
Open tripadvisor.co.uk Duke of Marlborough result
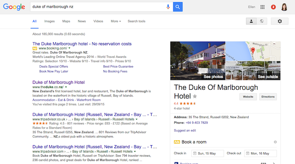[x=94, y=115]
